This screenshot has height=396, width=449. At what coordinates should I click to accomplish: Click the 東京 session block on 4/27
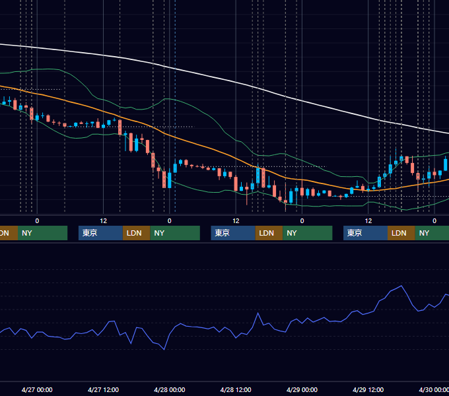click(100, 233)
